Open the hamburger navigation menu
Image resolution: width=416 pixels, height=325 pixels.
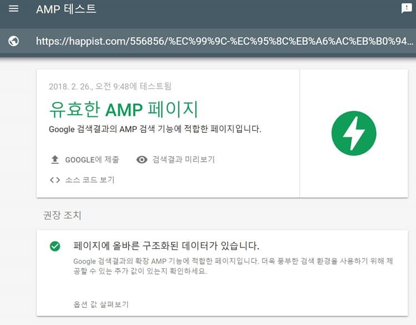[13, 9]
